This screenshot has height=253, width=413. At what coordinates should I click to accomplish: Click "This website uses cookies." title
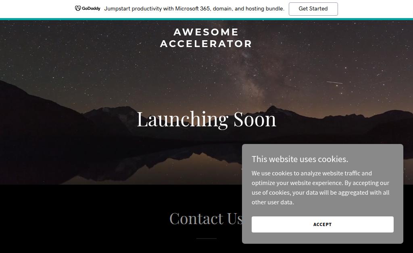[300, 159]
